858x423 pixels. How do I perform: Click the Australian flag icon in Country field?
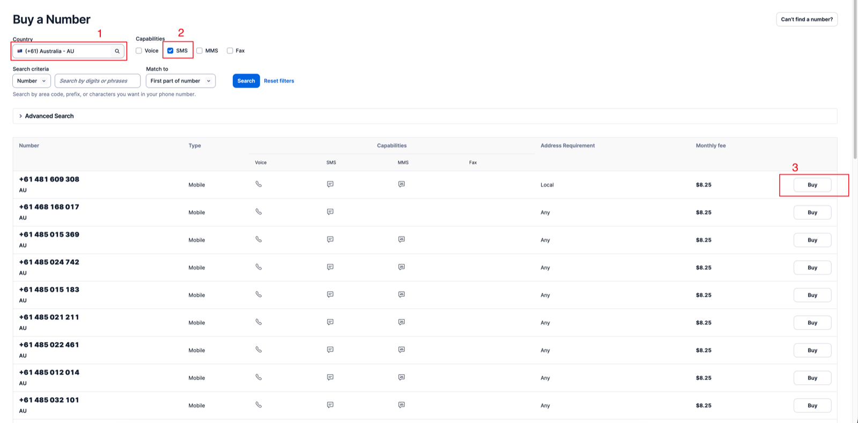pyautogui.click(x=20, y=51)
